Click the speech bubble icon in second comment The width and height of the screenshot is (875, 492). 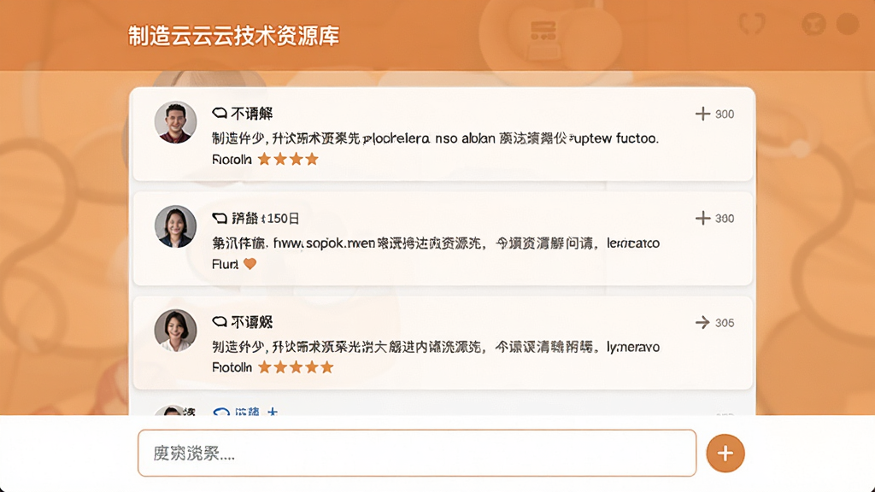(x=220, y=218)
